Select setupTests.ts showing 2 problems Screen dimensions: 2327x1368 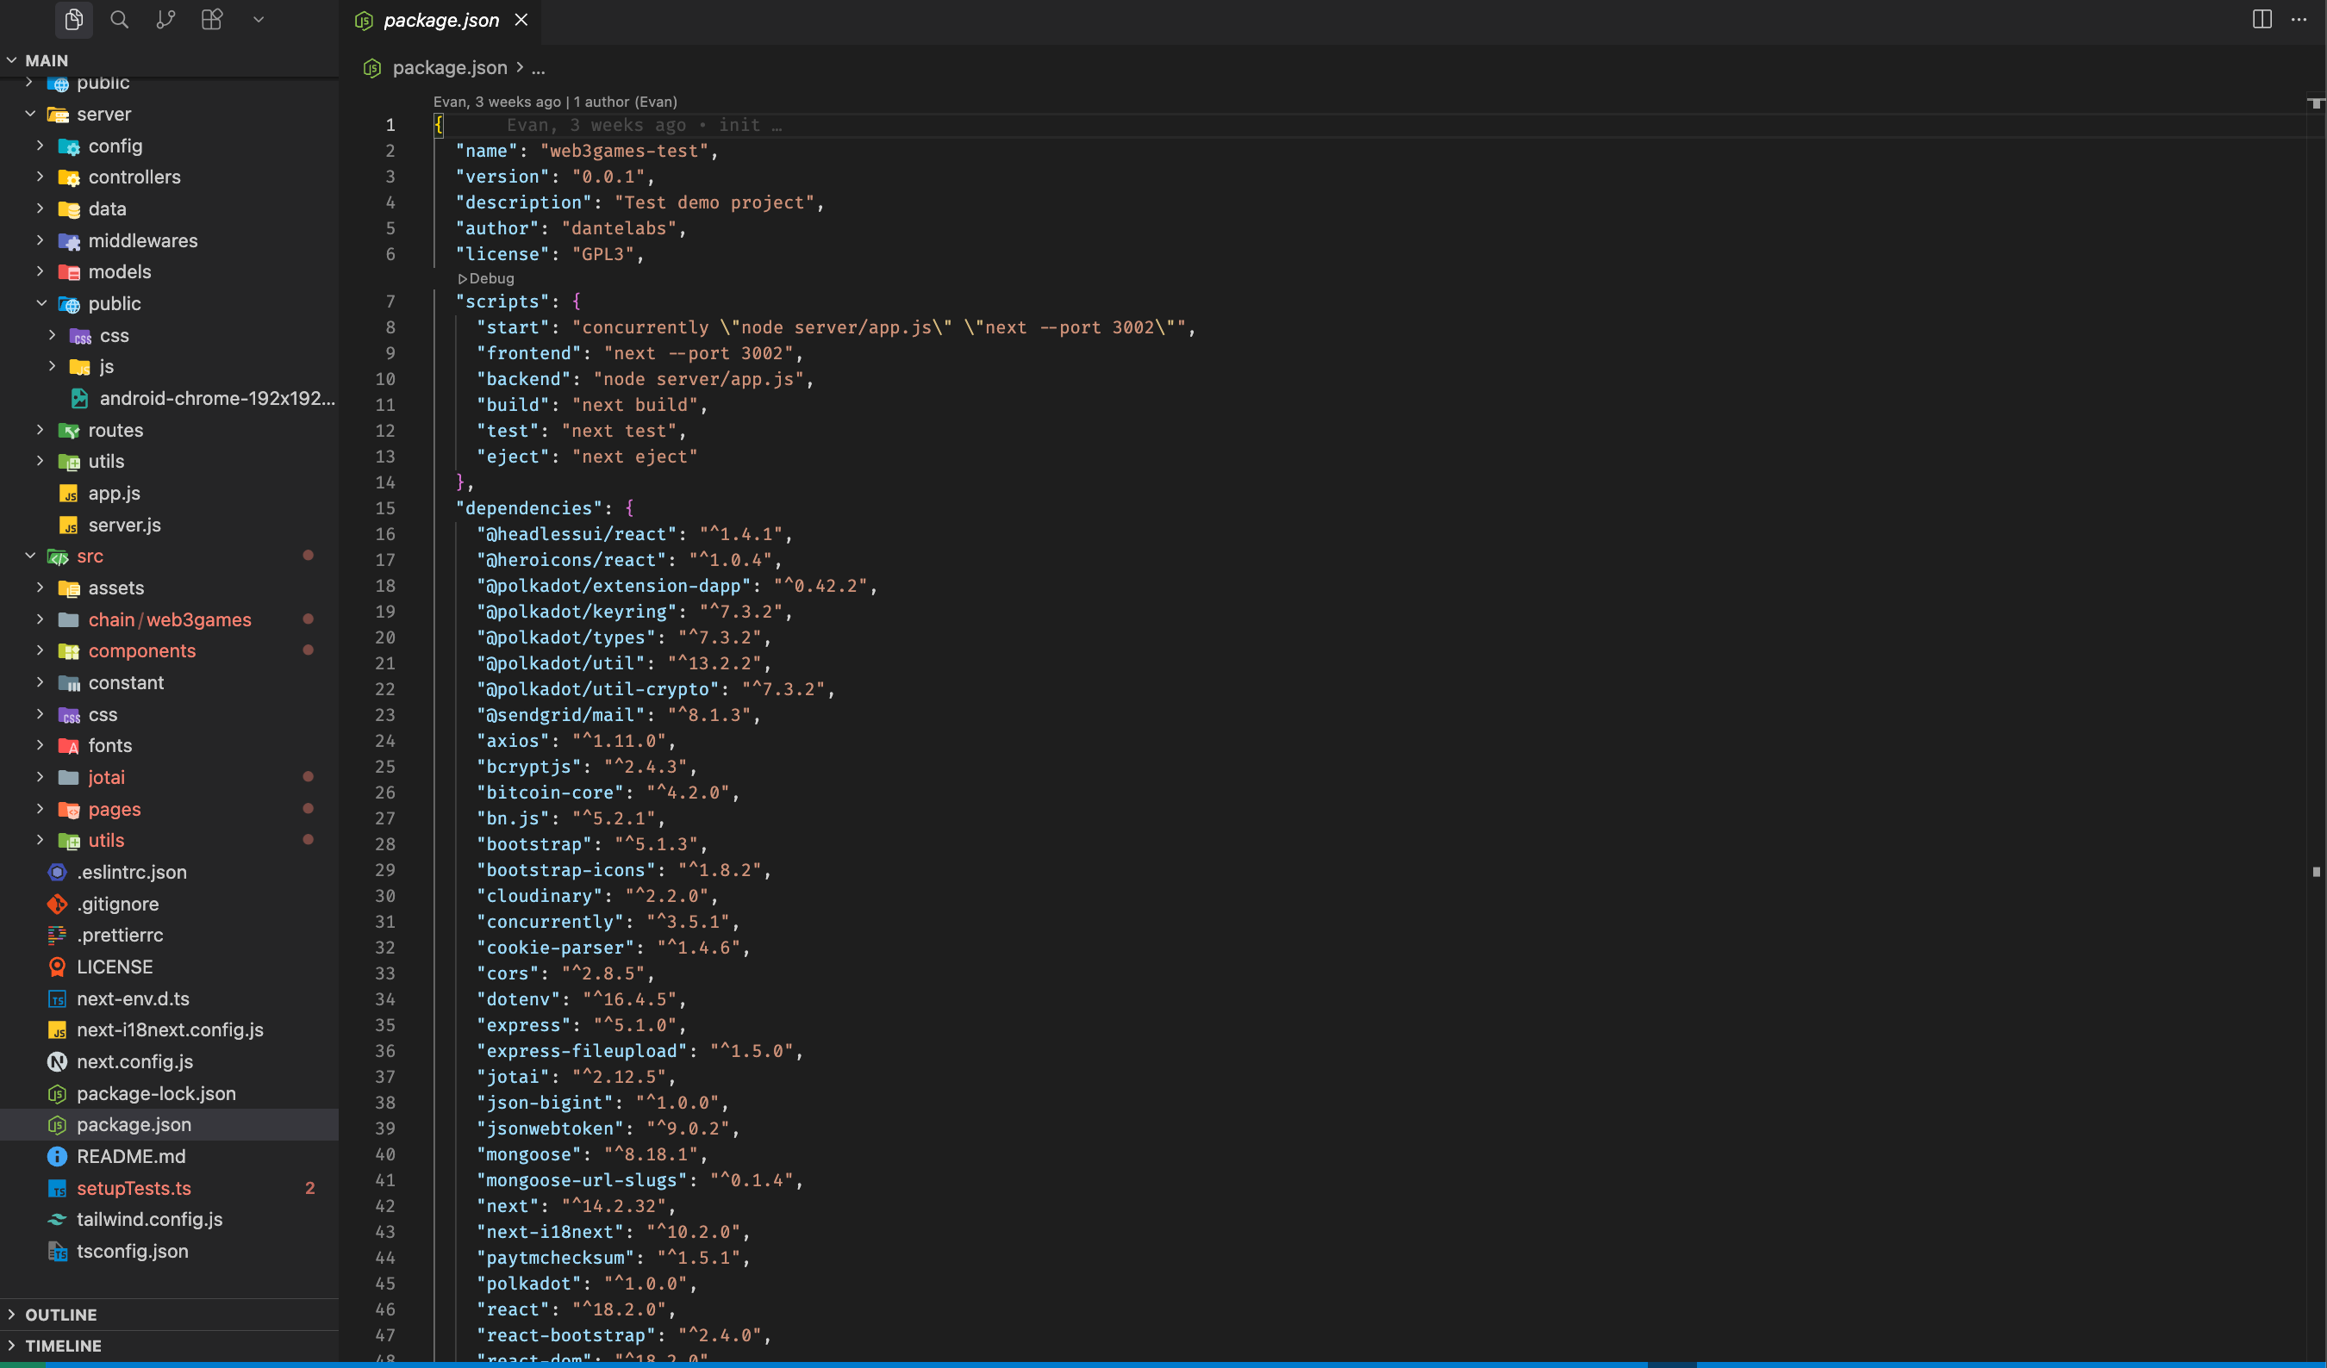pos(134,1188)
